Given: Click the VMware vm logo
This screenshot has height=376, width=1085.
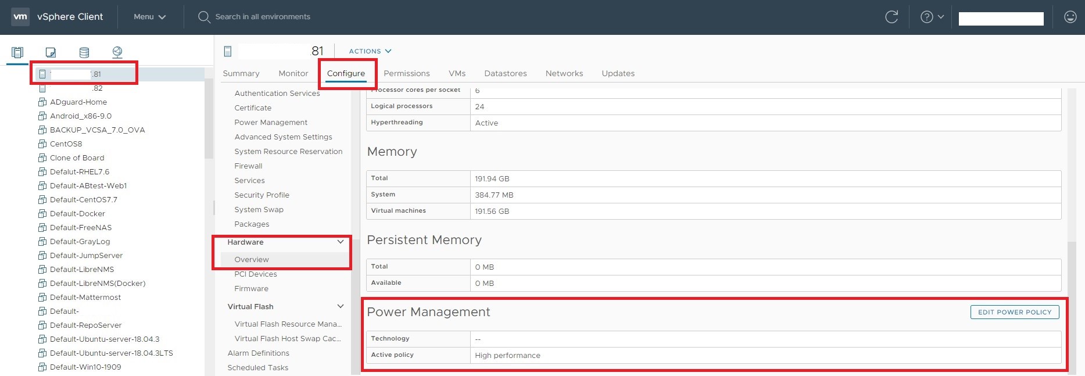Looking at the screenshot, I should 20,17.
